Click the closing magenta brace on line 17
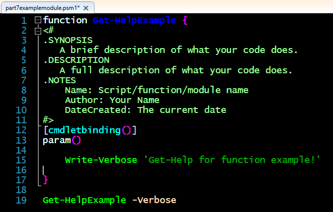333x212 pixels. (46, 180)
